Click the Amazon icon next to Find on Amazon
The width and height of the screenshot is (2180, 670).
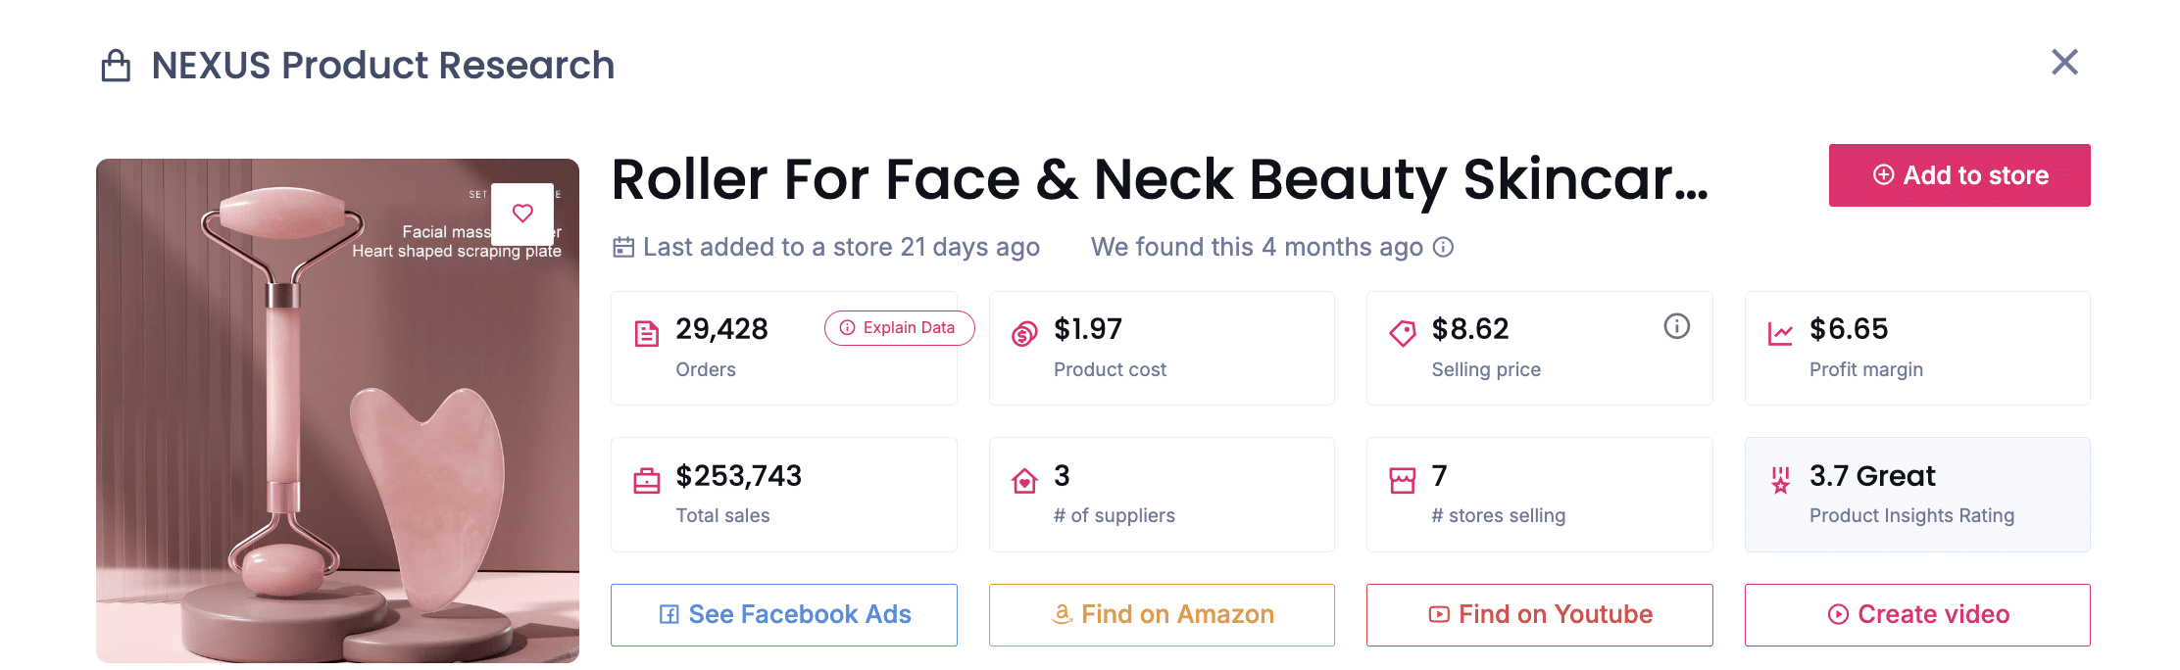pyautogui.click(x=1062, y=614)
